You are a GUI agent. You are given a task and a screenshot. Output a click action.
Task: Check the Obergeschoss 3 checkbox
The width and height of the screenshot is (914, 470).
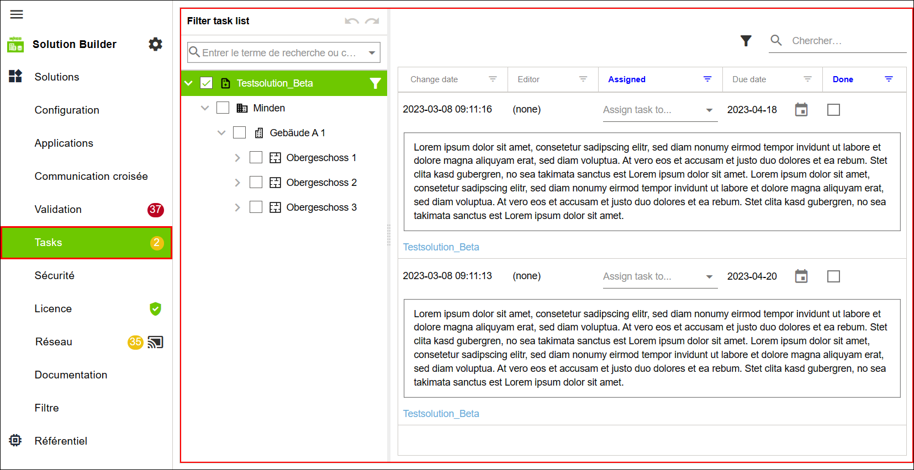point(256,207)
